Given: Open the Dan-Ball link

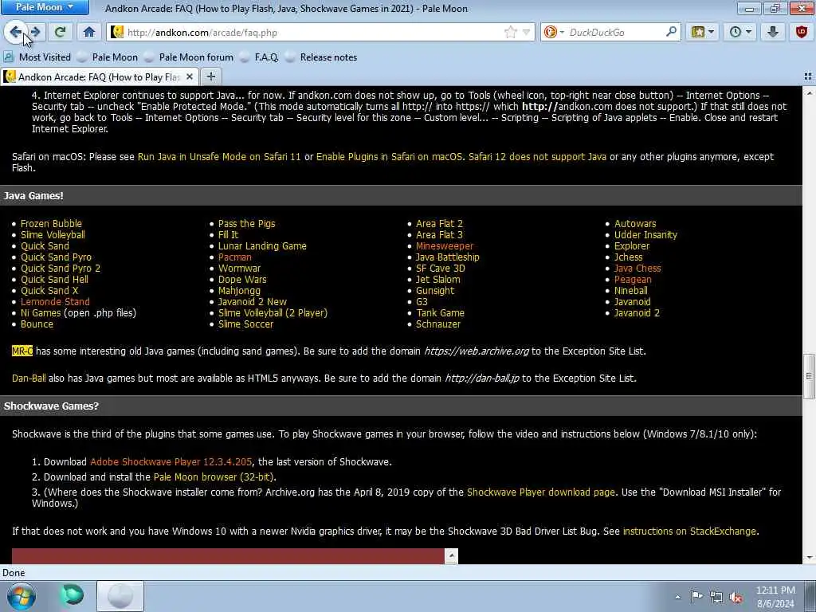Looking at the screenshot, I should point(29,379).
